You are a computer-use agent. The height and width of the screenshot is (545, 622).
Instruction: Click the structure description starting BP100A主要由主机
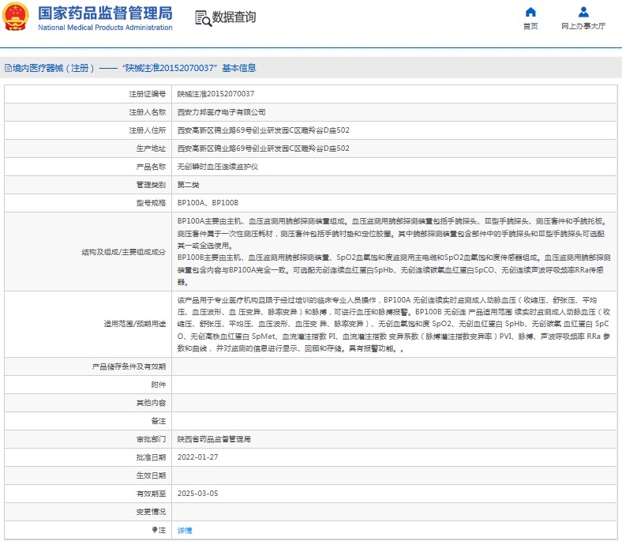(x=394, y=252)
